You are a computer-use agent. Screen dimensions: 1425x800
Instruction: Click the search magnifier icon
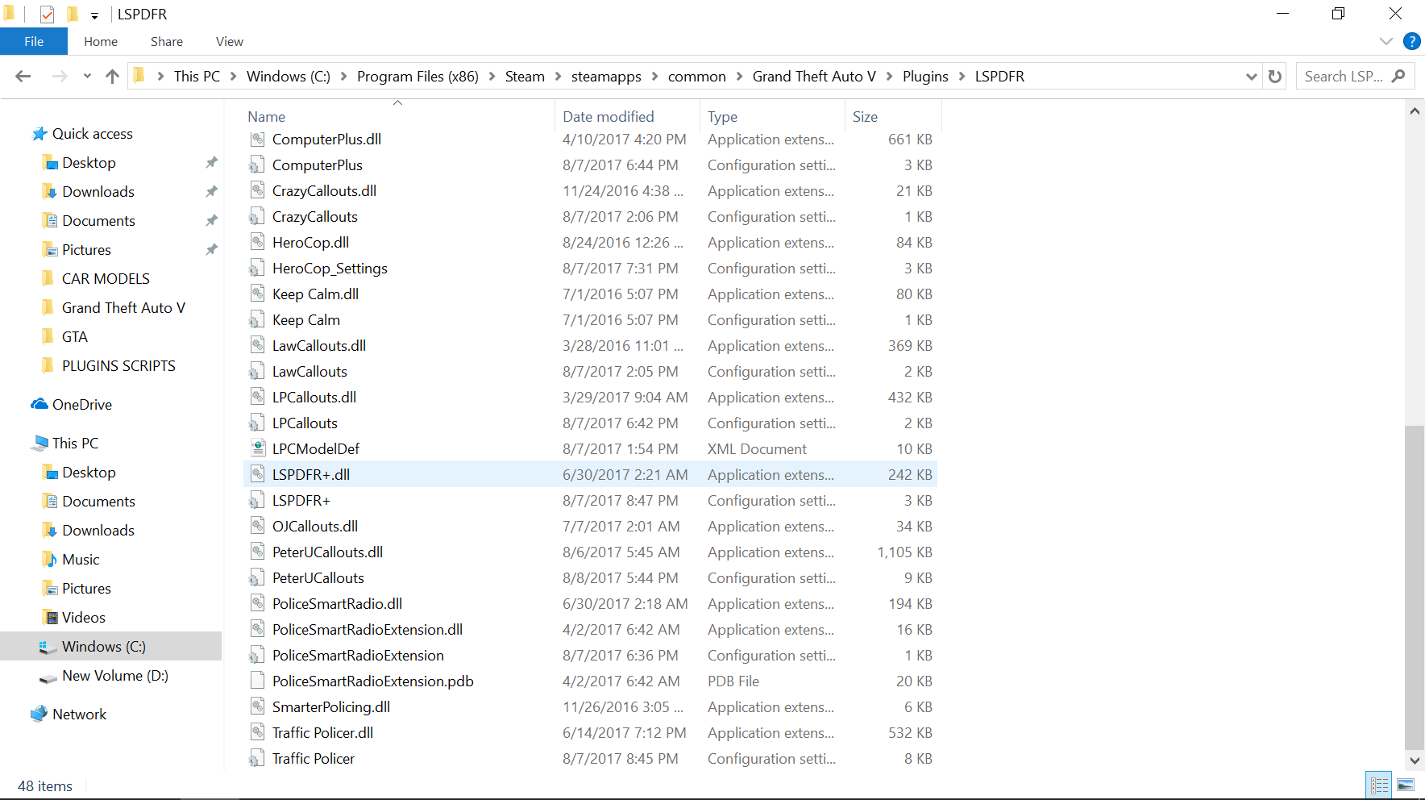pos(1398,76)
